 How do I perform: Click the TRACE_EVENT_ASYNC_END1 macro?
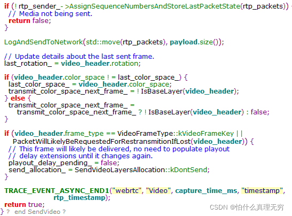[x=57, y=191]
